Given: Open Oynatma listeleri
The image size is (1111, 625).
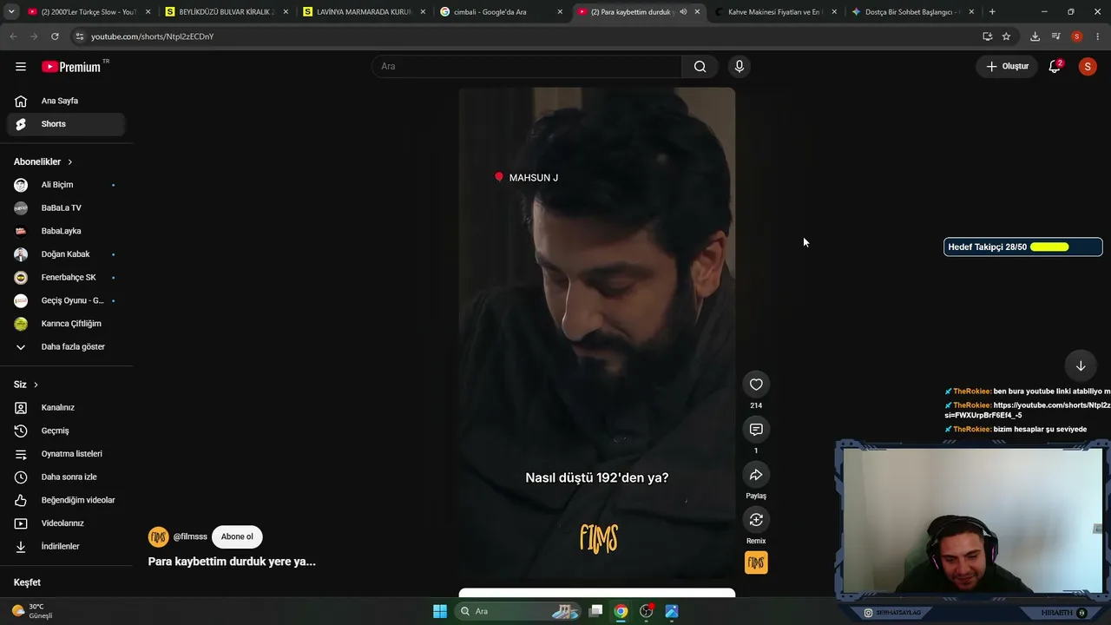Looking at the screenshot, I should (x=66, y=454).
